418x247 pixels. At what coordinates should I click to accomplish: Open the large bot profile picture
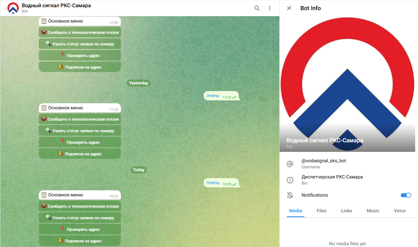coord(347,84)
